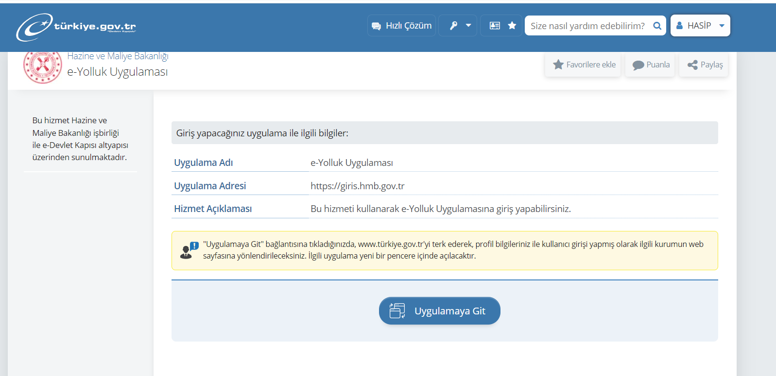This screenshot has width=776, height=376.
Task: Open the türkiye.gov.tr home logo
Action: (x=76, y=27)
